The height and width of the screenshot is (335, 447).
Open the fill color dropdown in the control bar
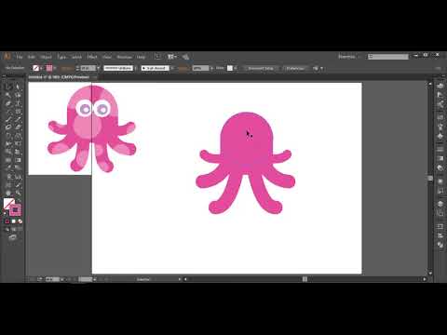pos(41,68)
